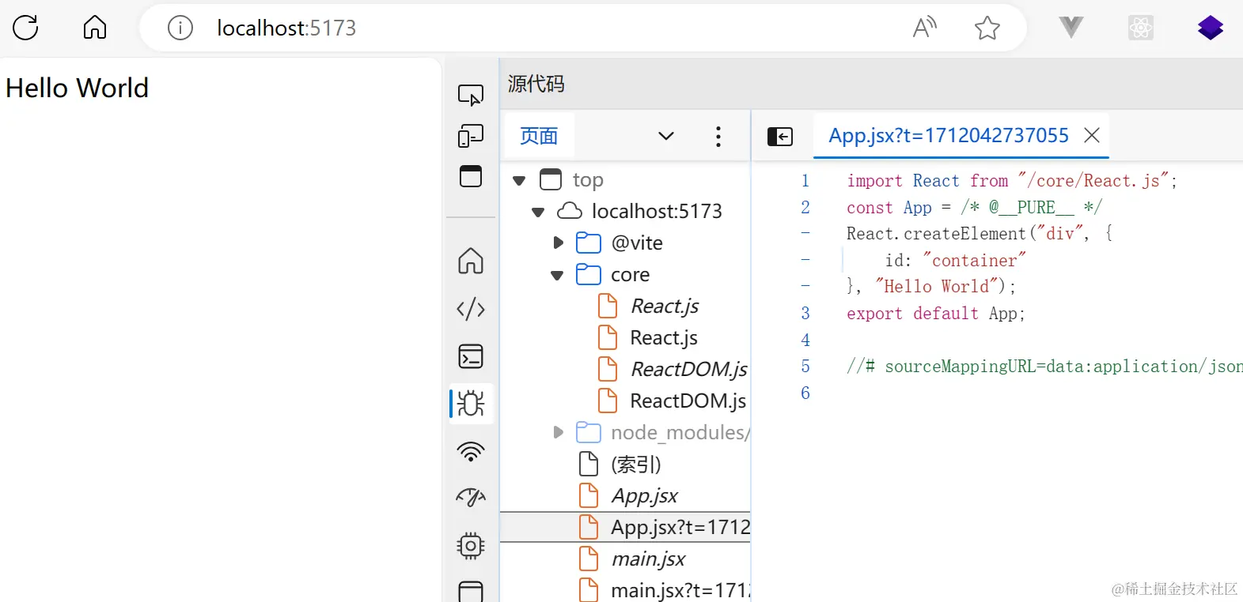Open the italic React.js file

pyautogui.click(x=665, y=306)
